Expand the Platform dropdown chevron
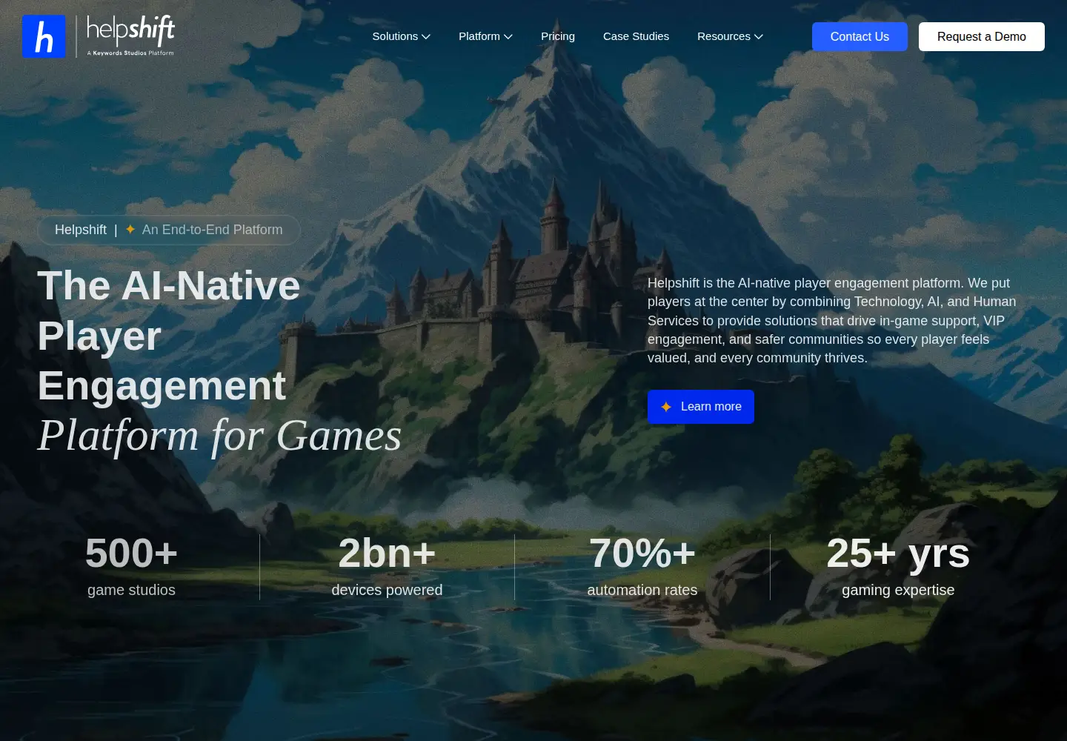 (x=508, y=36)
